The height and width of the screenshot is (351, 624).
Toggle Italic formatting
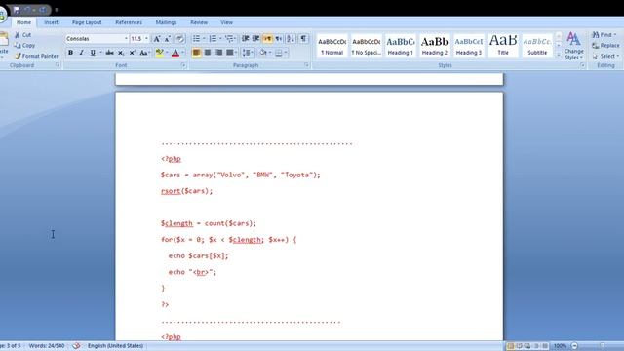tap(82, 52)
